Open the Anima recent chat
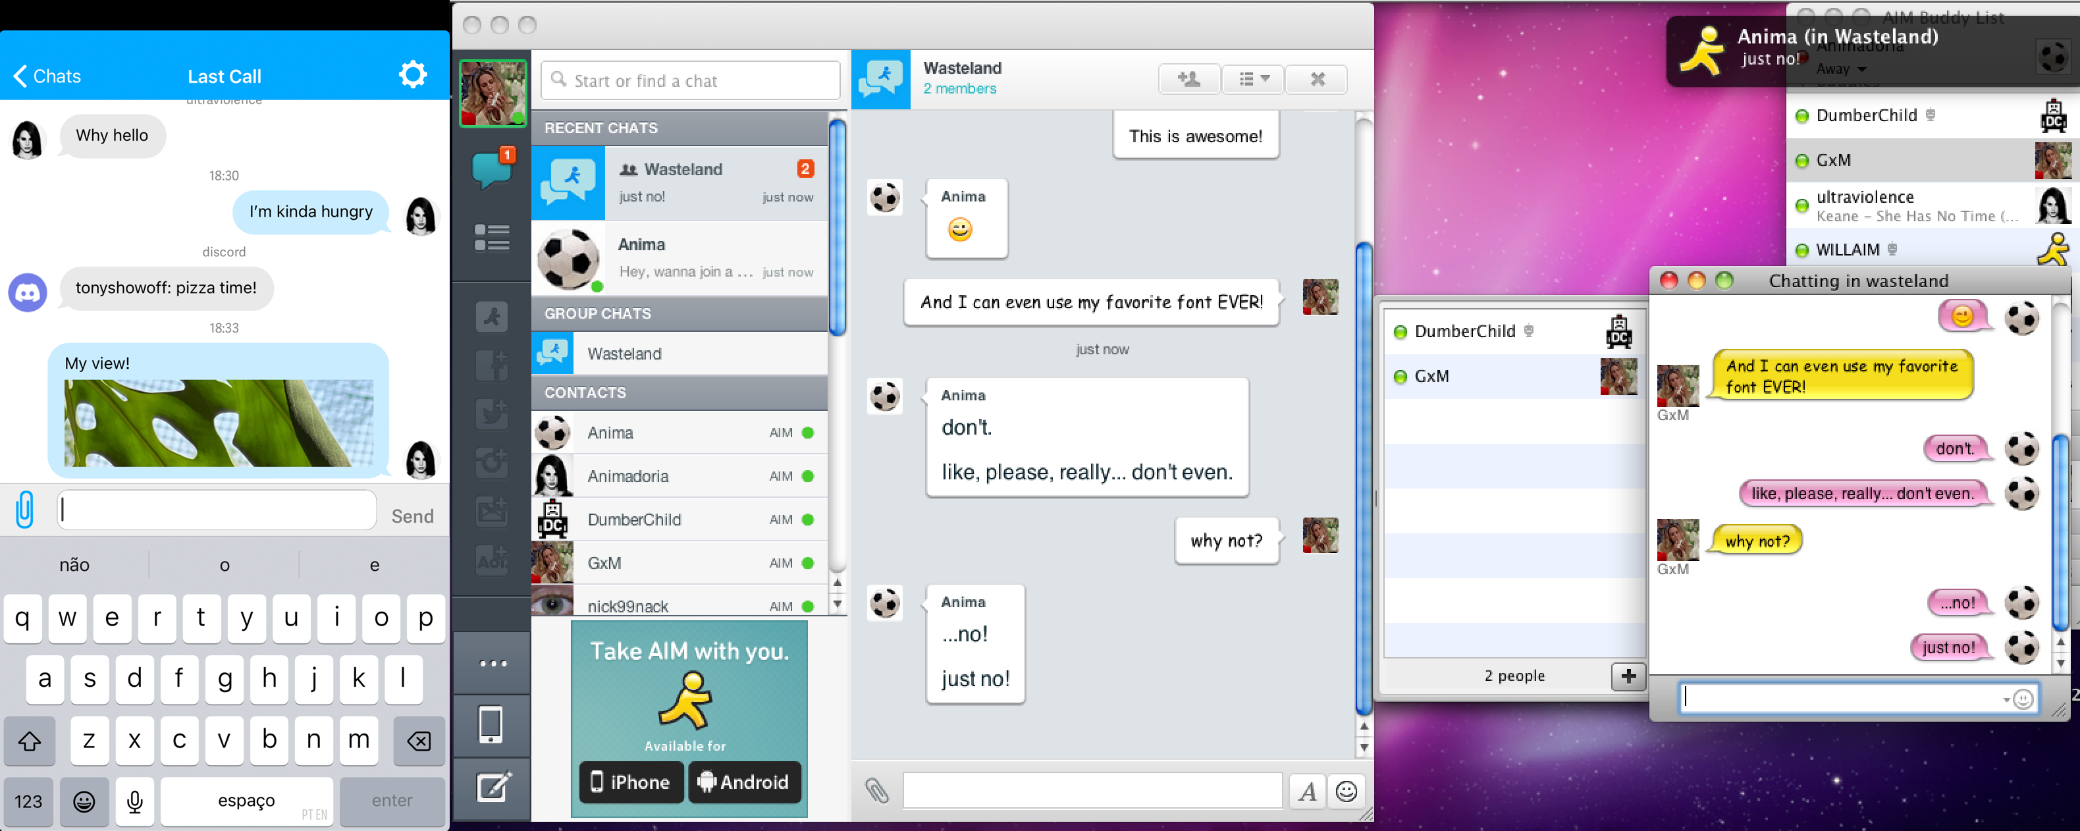Viewport: 2080px width, 831px height. [679, 257]
